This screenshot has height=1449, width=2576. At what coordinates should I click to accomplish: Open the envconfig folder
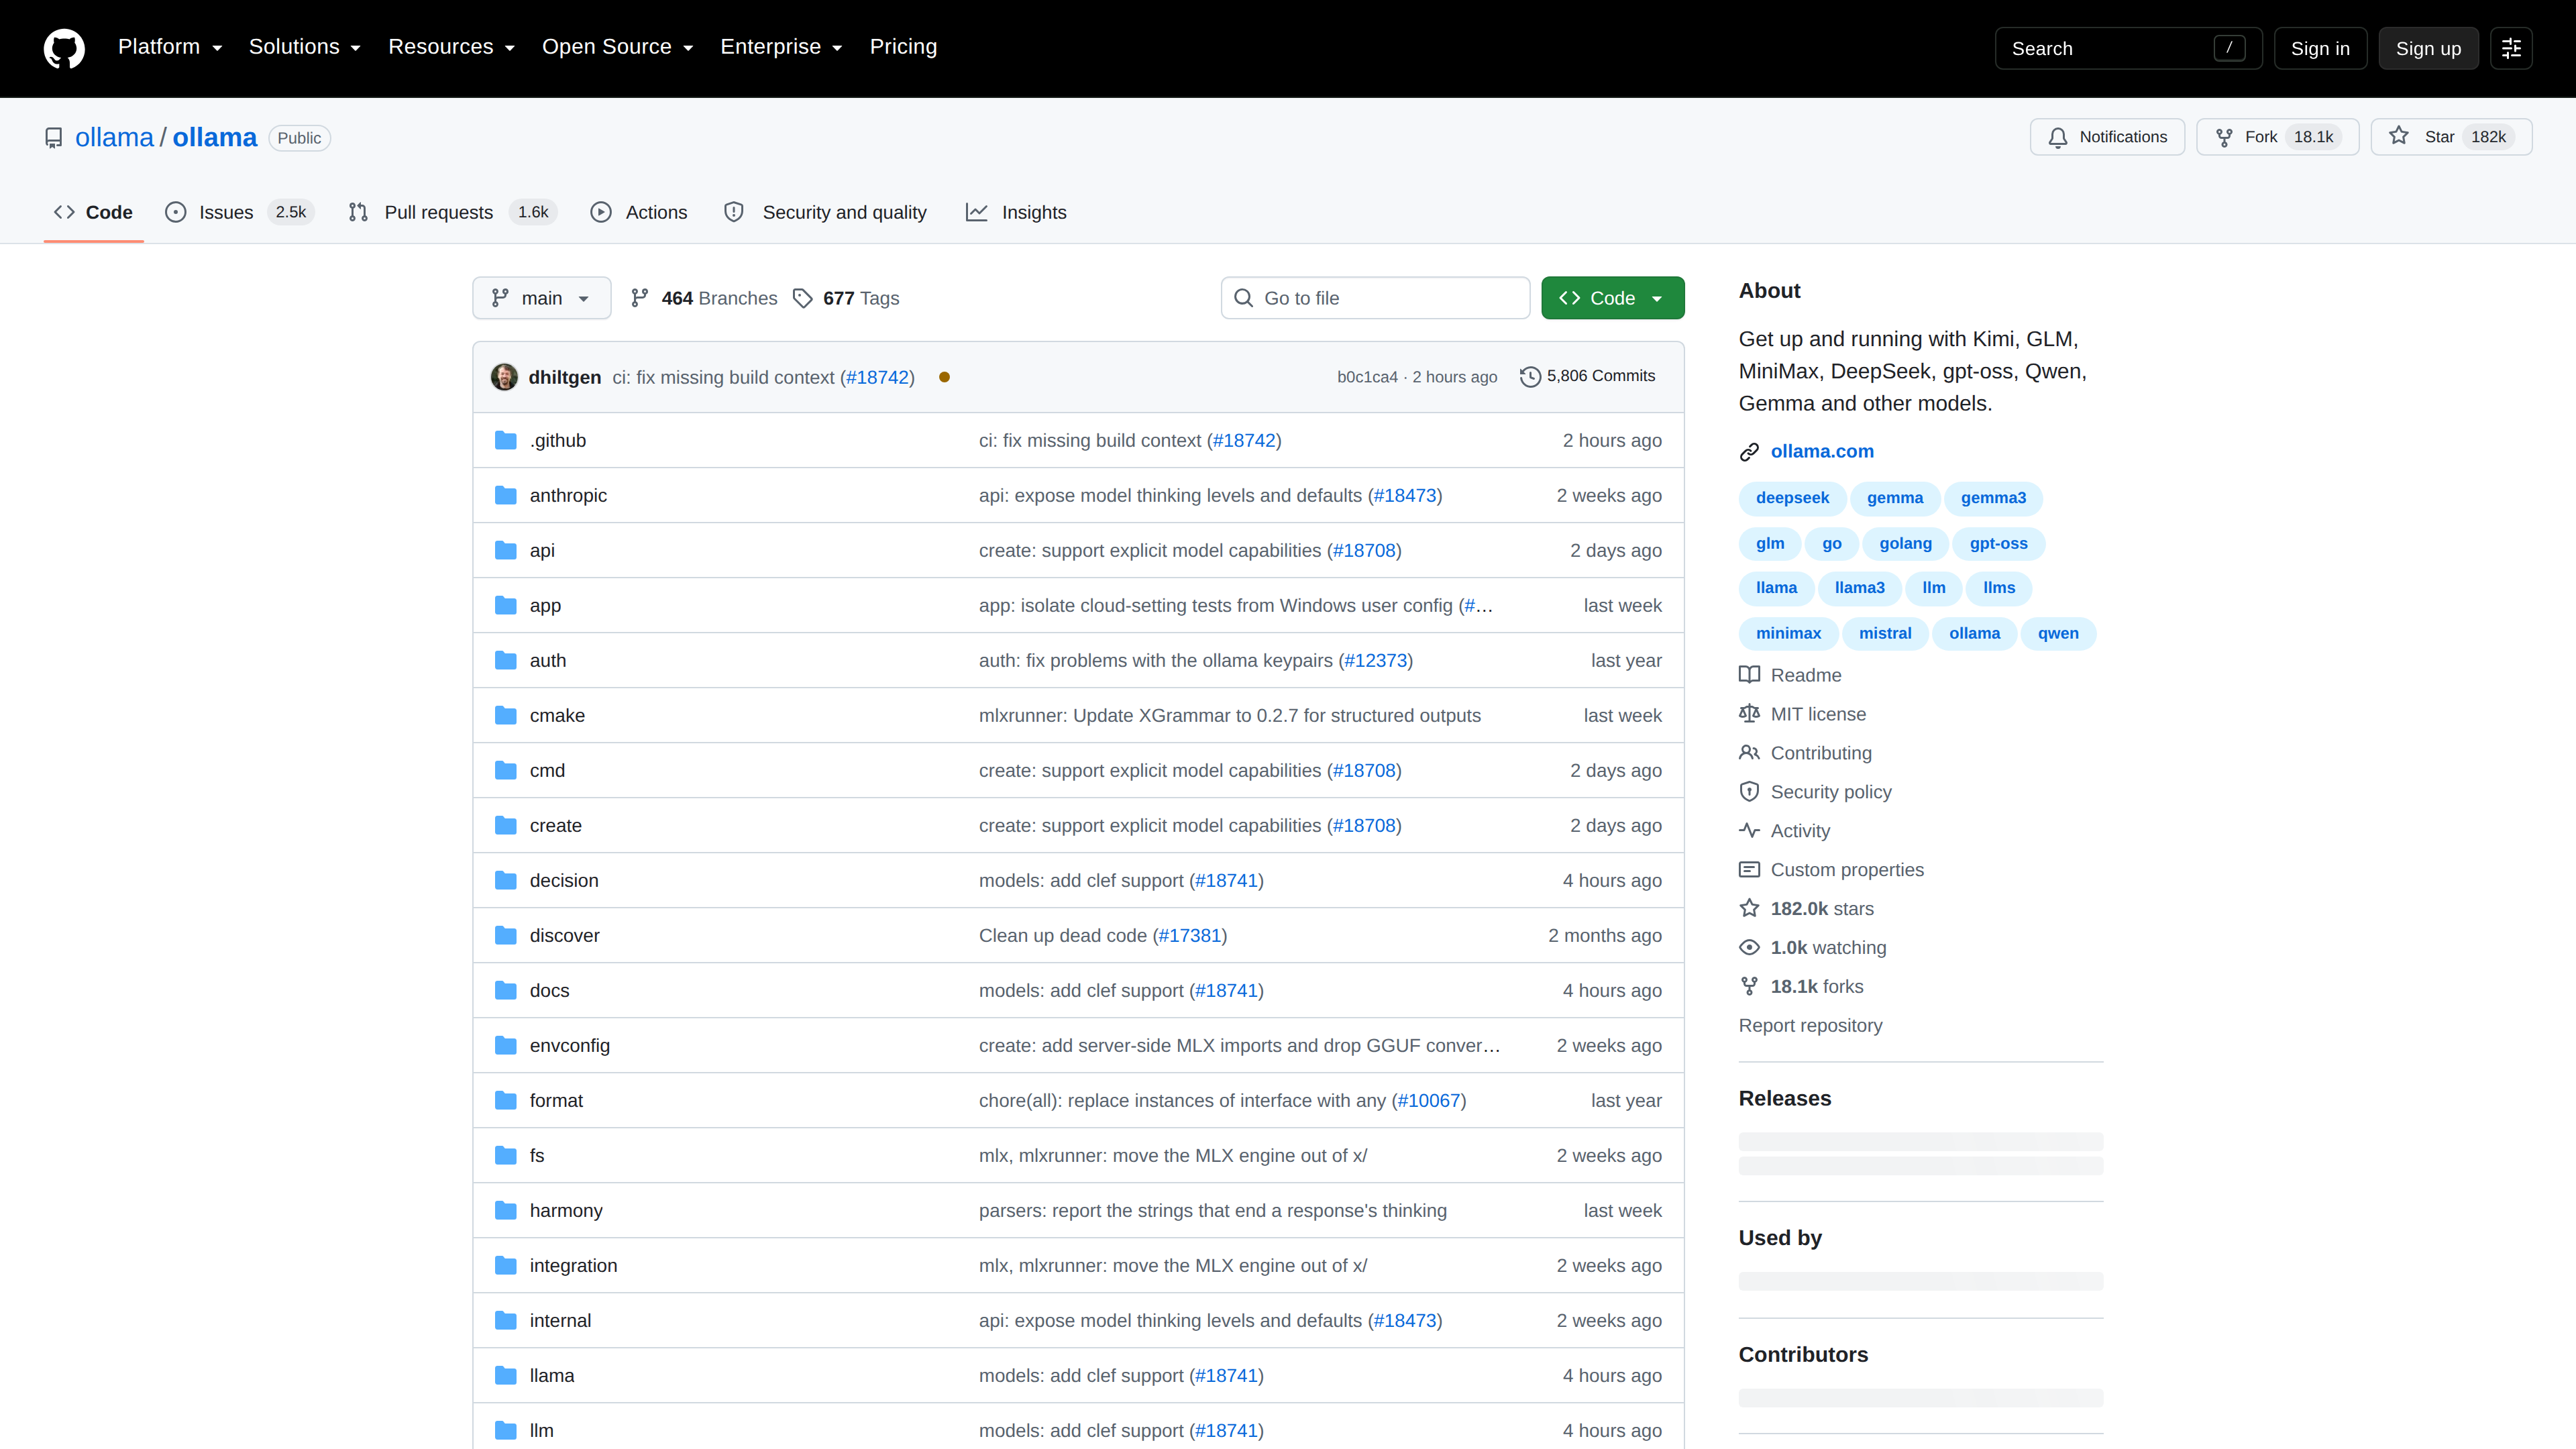tap(570, 1046)
